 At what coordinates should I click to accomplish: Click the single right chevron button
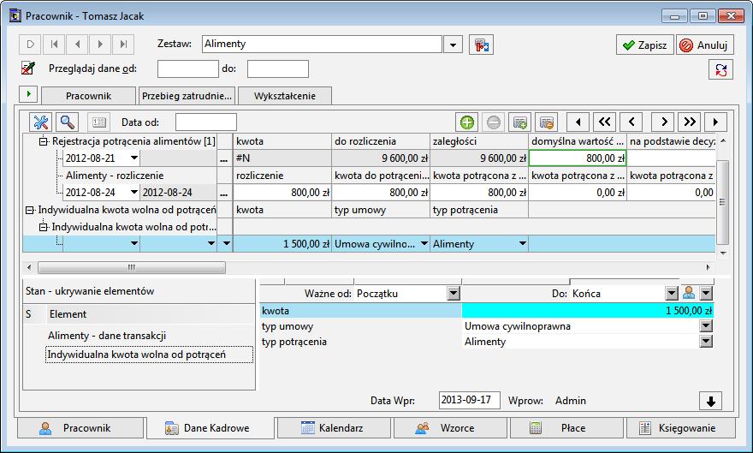click(x=663, y=122)
